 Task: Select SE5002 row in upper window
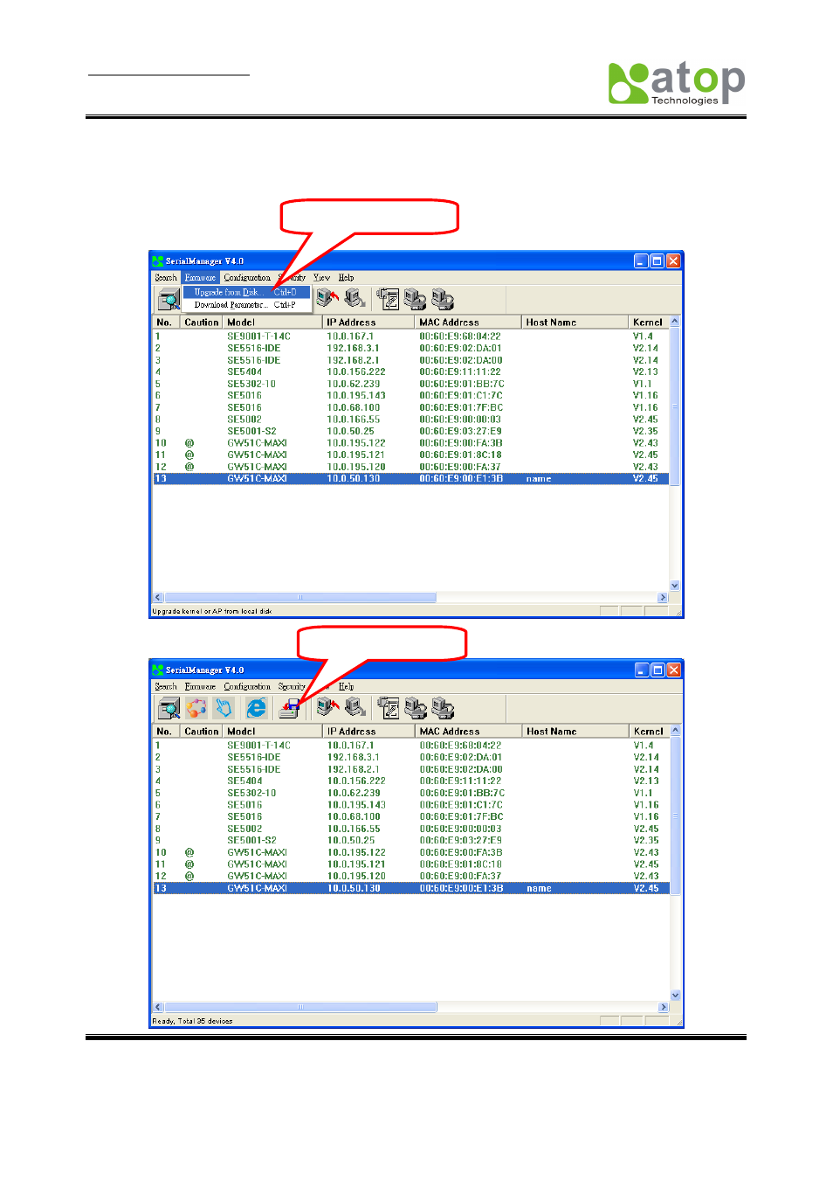coord(410,420)
